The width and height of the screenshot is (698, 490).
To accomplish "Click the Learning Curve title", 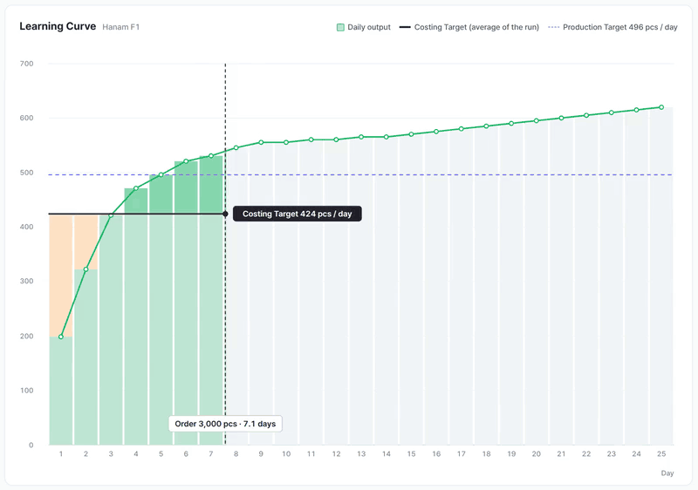I will (58, 26).
